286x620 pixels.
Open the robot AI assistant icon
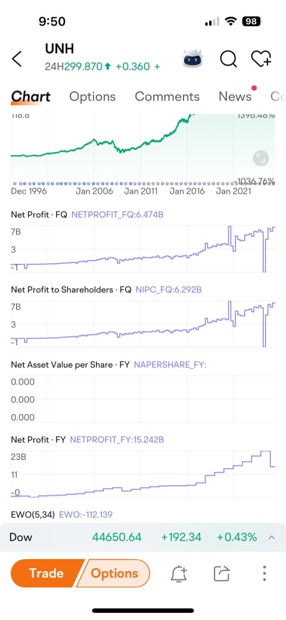pos(193,58)
